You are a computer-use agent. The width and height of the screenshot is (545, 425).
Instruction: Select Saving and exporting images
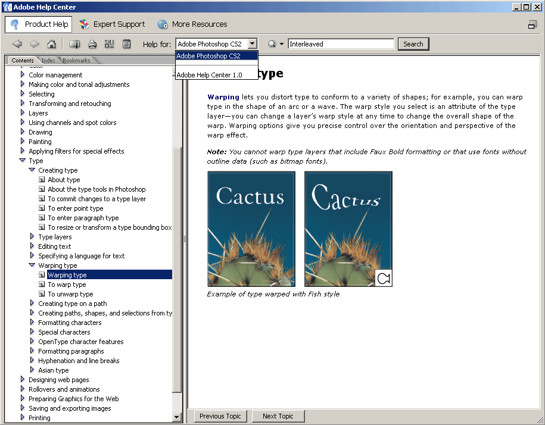(x=70, y=408)
